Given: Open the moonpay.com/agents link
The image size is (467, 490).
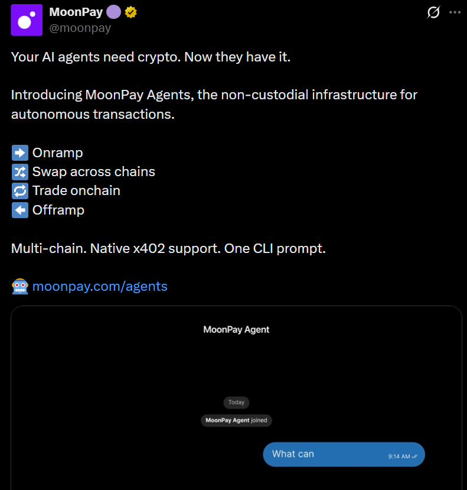Looking at the screenshot, I should point(99,286).
